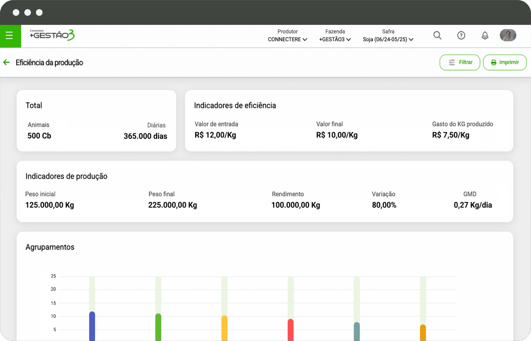Expand the Safra Soja dropdown
The image size is (531, 341).
388,39
